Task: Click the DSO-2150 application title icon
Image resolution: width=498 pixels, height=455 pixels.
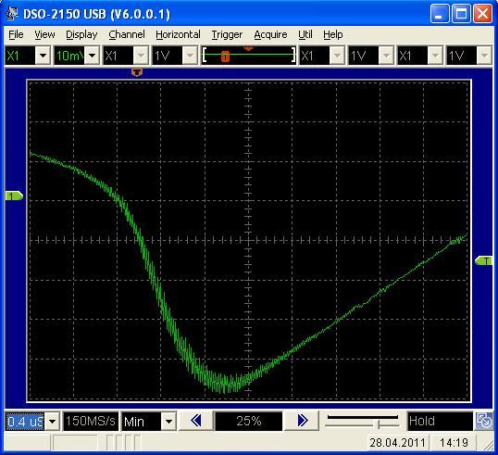Action: 12,14
